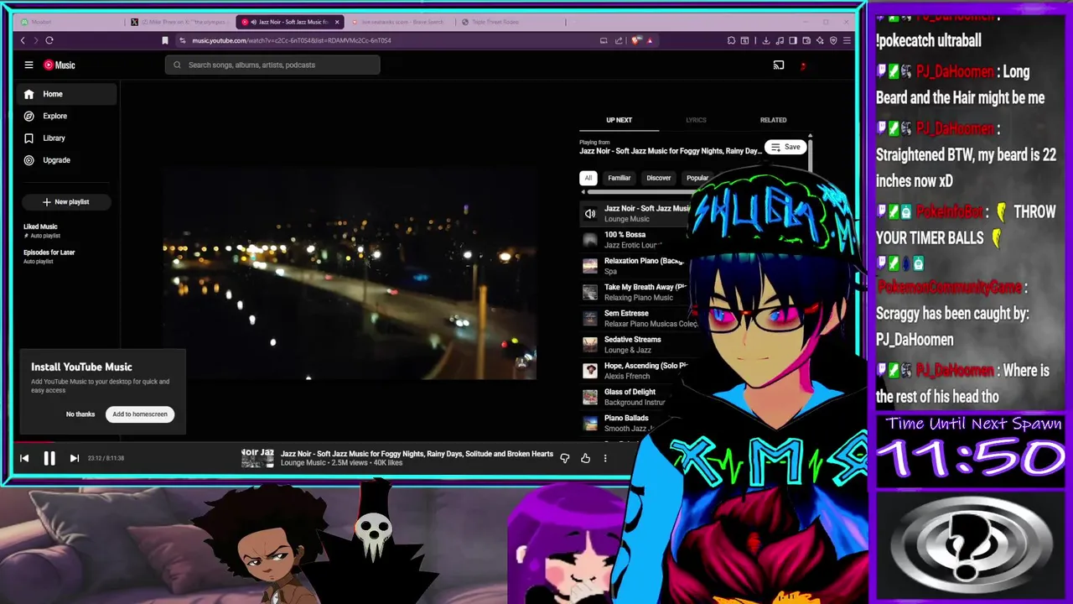
Task: Save the queue with Save button
Action: pyautogui.click(x=785, y=147)
